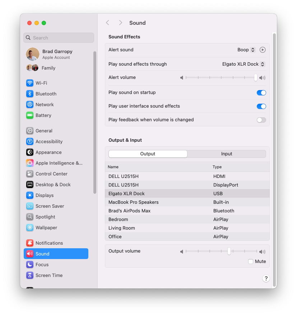Select Living Room AirPlay output
Screen dimensions: 297x315
click(187, 228)
